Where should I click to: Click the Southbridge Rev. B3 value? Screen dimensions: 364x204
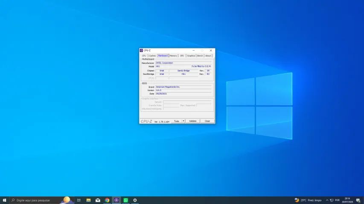(x=208, y=74)
